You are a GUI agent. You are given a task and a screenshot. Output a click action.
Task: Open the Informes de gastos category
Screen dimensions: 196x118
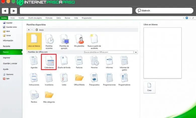[124, 63]
